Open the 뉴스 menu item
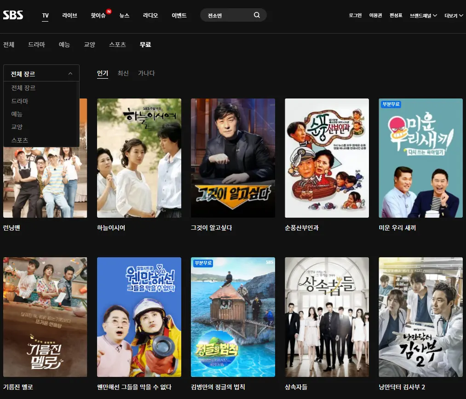This screenshot has height=399, width=466. tap(124, 15)
